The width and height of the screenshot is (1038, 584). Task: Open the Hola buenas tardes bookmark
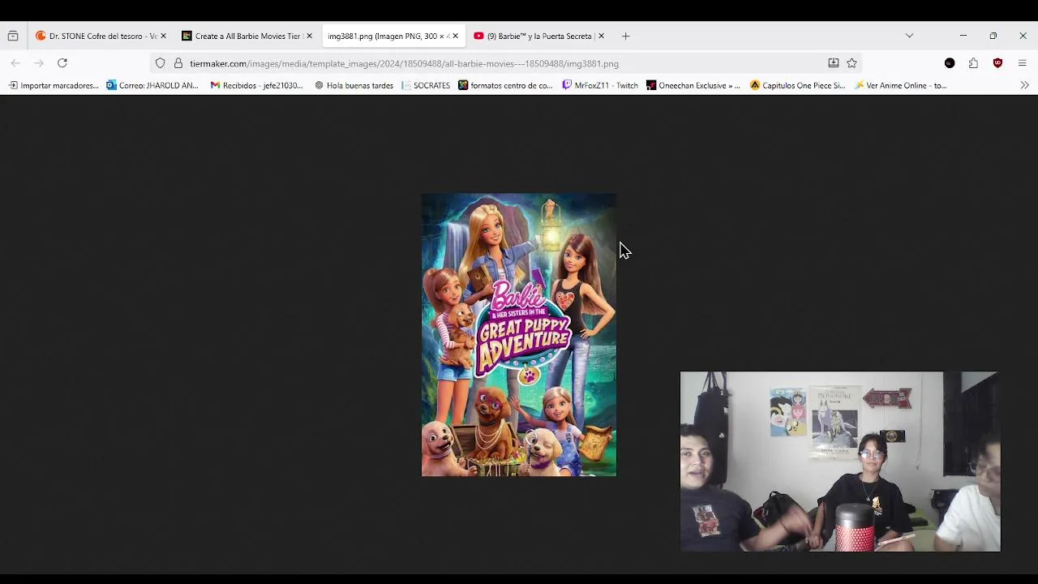pyautogui.click(x=354, y=85)
